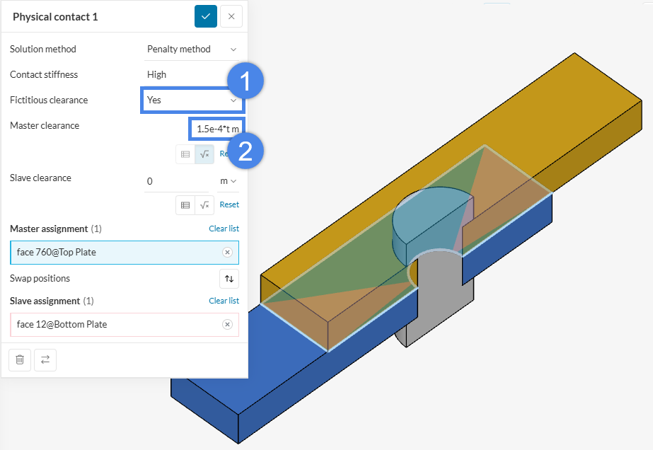653x450 pixels.
Task: Remove face 12@Bottom Plate from slave assignment
Action: point(227,325)
